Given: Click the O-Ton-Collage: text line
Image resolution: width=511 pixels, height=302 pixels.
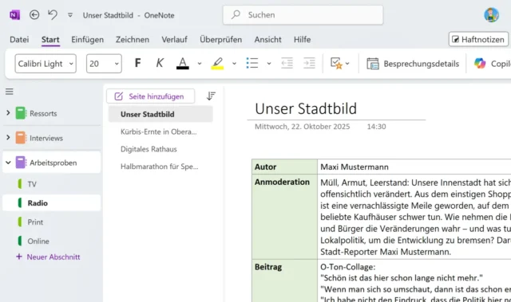Looking at the screenshot, I should [x=348, y=267].
